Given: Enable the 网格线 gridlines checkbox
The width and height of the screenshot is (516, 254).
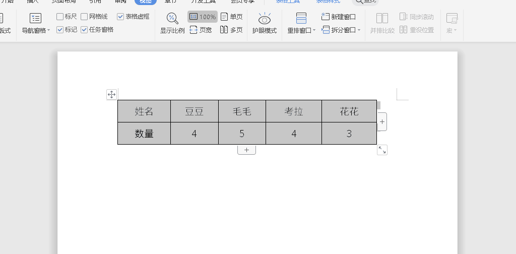Looking at the screenshot, I should click(84, 17).
